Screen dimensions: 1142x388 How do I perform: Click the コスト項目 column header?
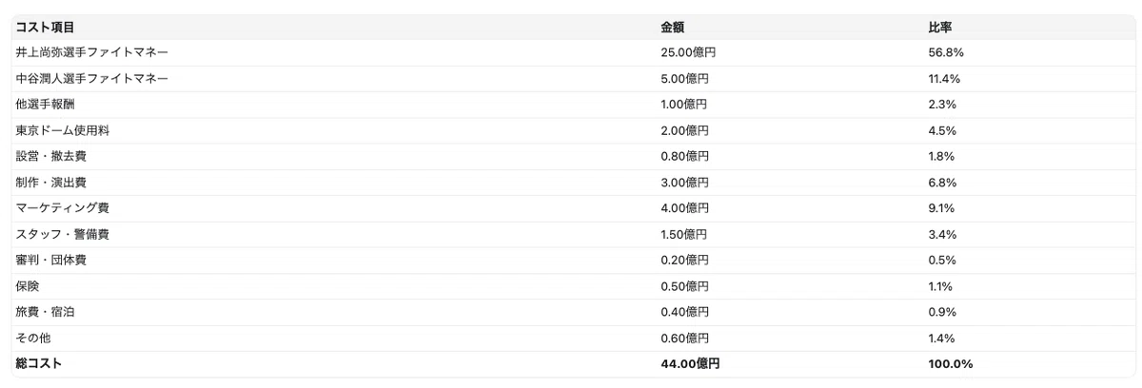pos(45,27)
